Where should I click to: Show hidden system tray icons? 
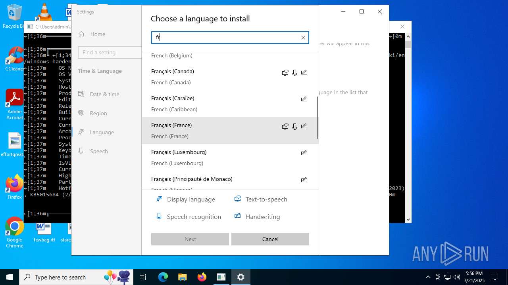click(x=428, y=277)
